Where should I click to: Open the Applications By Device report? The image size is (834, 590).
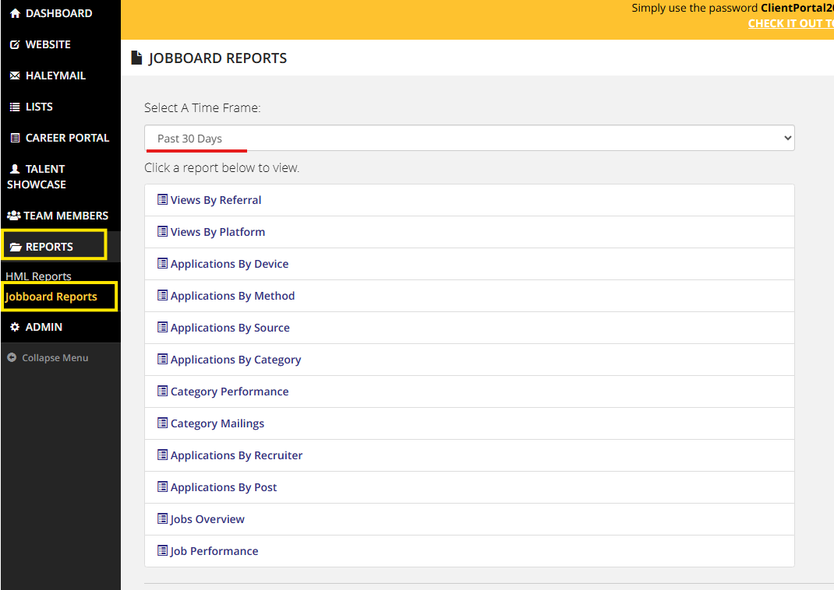pyautogui.click(x=229, y=264)
